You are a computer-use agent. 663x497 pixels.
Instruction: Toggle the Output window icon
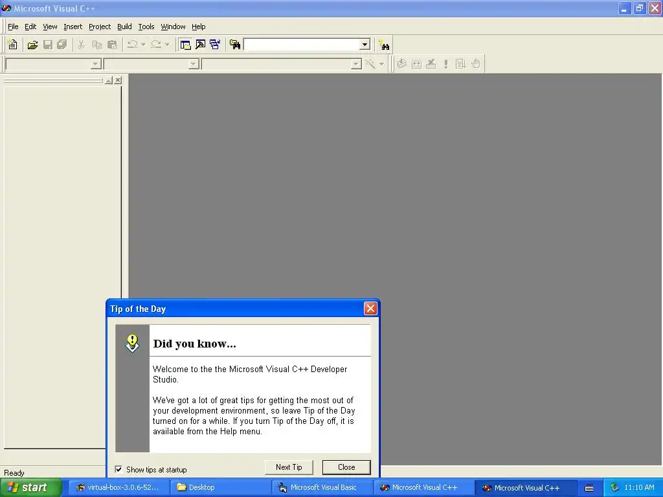[201, 45]
